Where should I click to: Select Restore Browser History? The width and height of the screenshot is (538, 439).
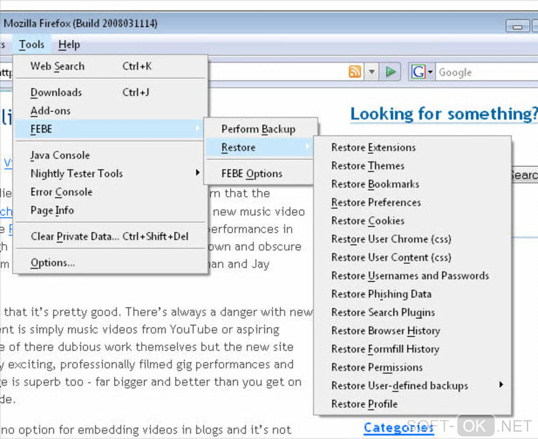coord(412,330)
